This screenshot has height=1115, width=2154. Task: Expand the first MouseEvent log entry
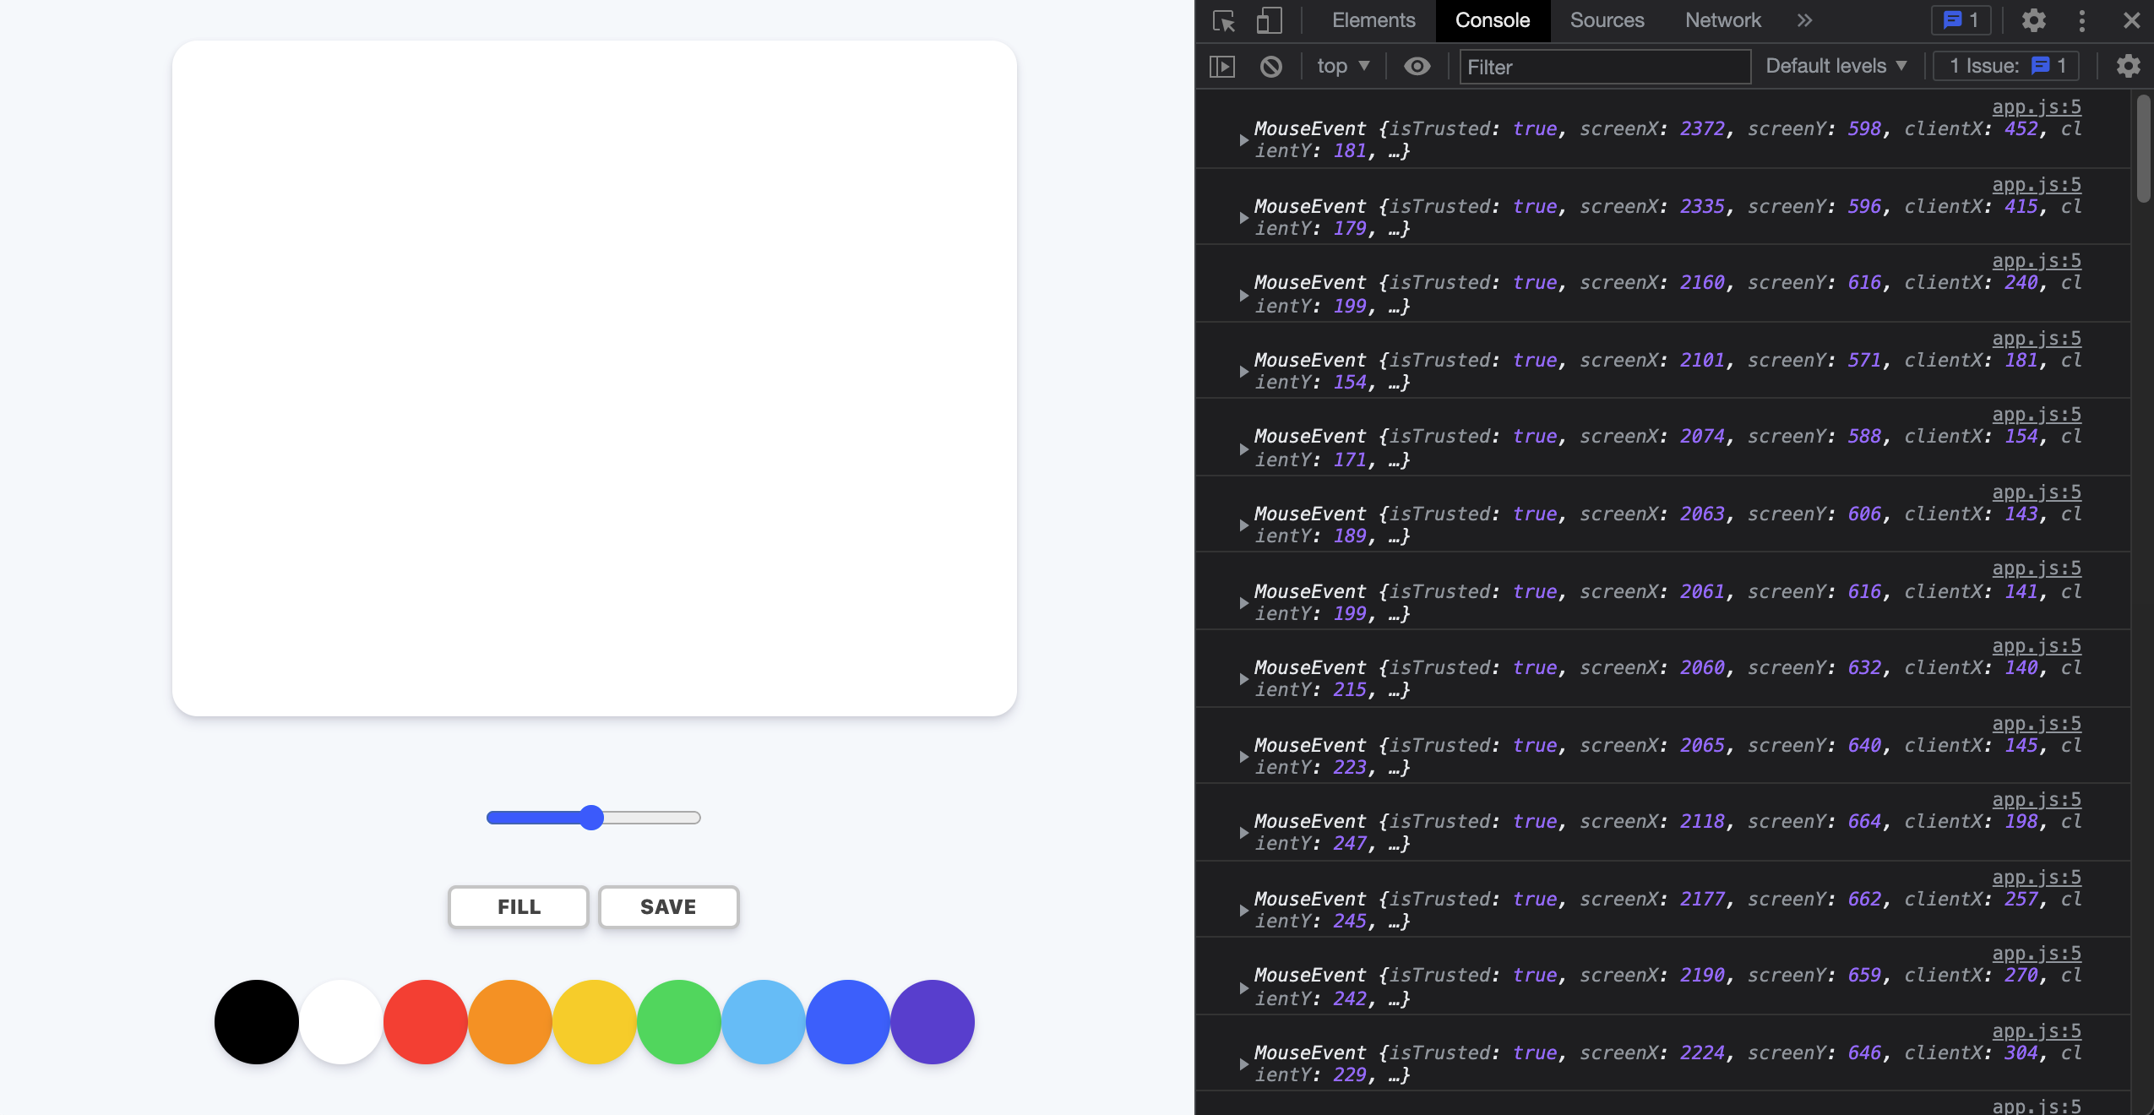pyautogui.click(x=1243, y=140)
